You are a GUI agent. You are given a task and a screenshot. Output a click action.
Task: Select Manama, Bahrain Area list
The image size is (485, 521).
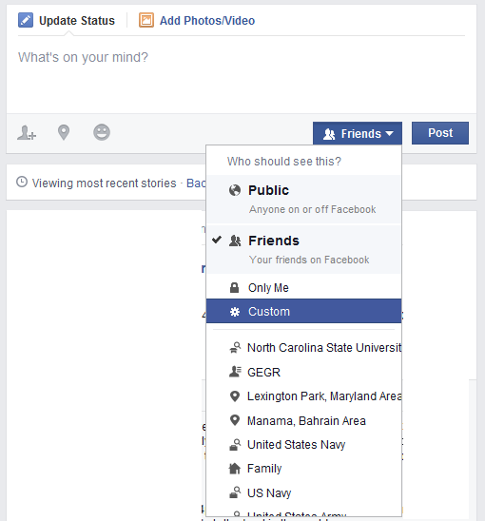point(303,420)
